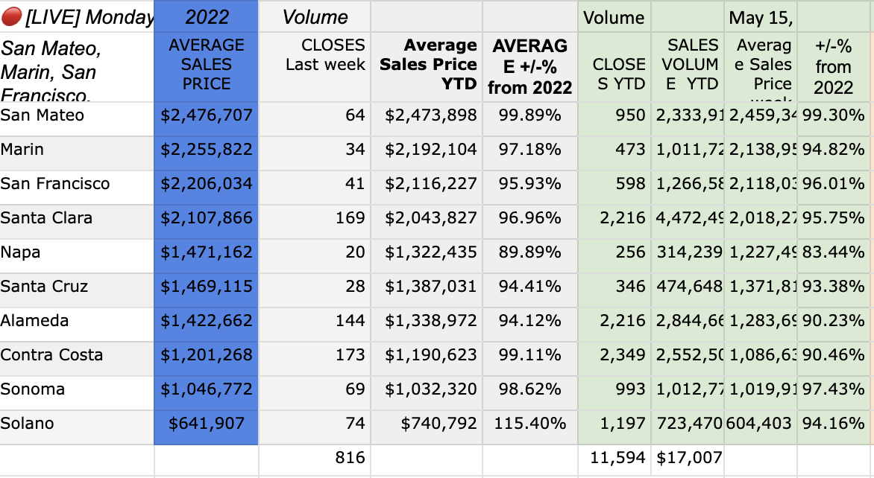Click the CLOSES Last week header

pos(315,67)
